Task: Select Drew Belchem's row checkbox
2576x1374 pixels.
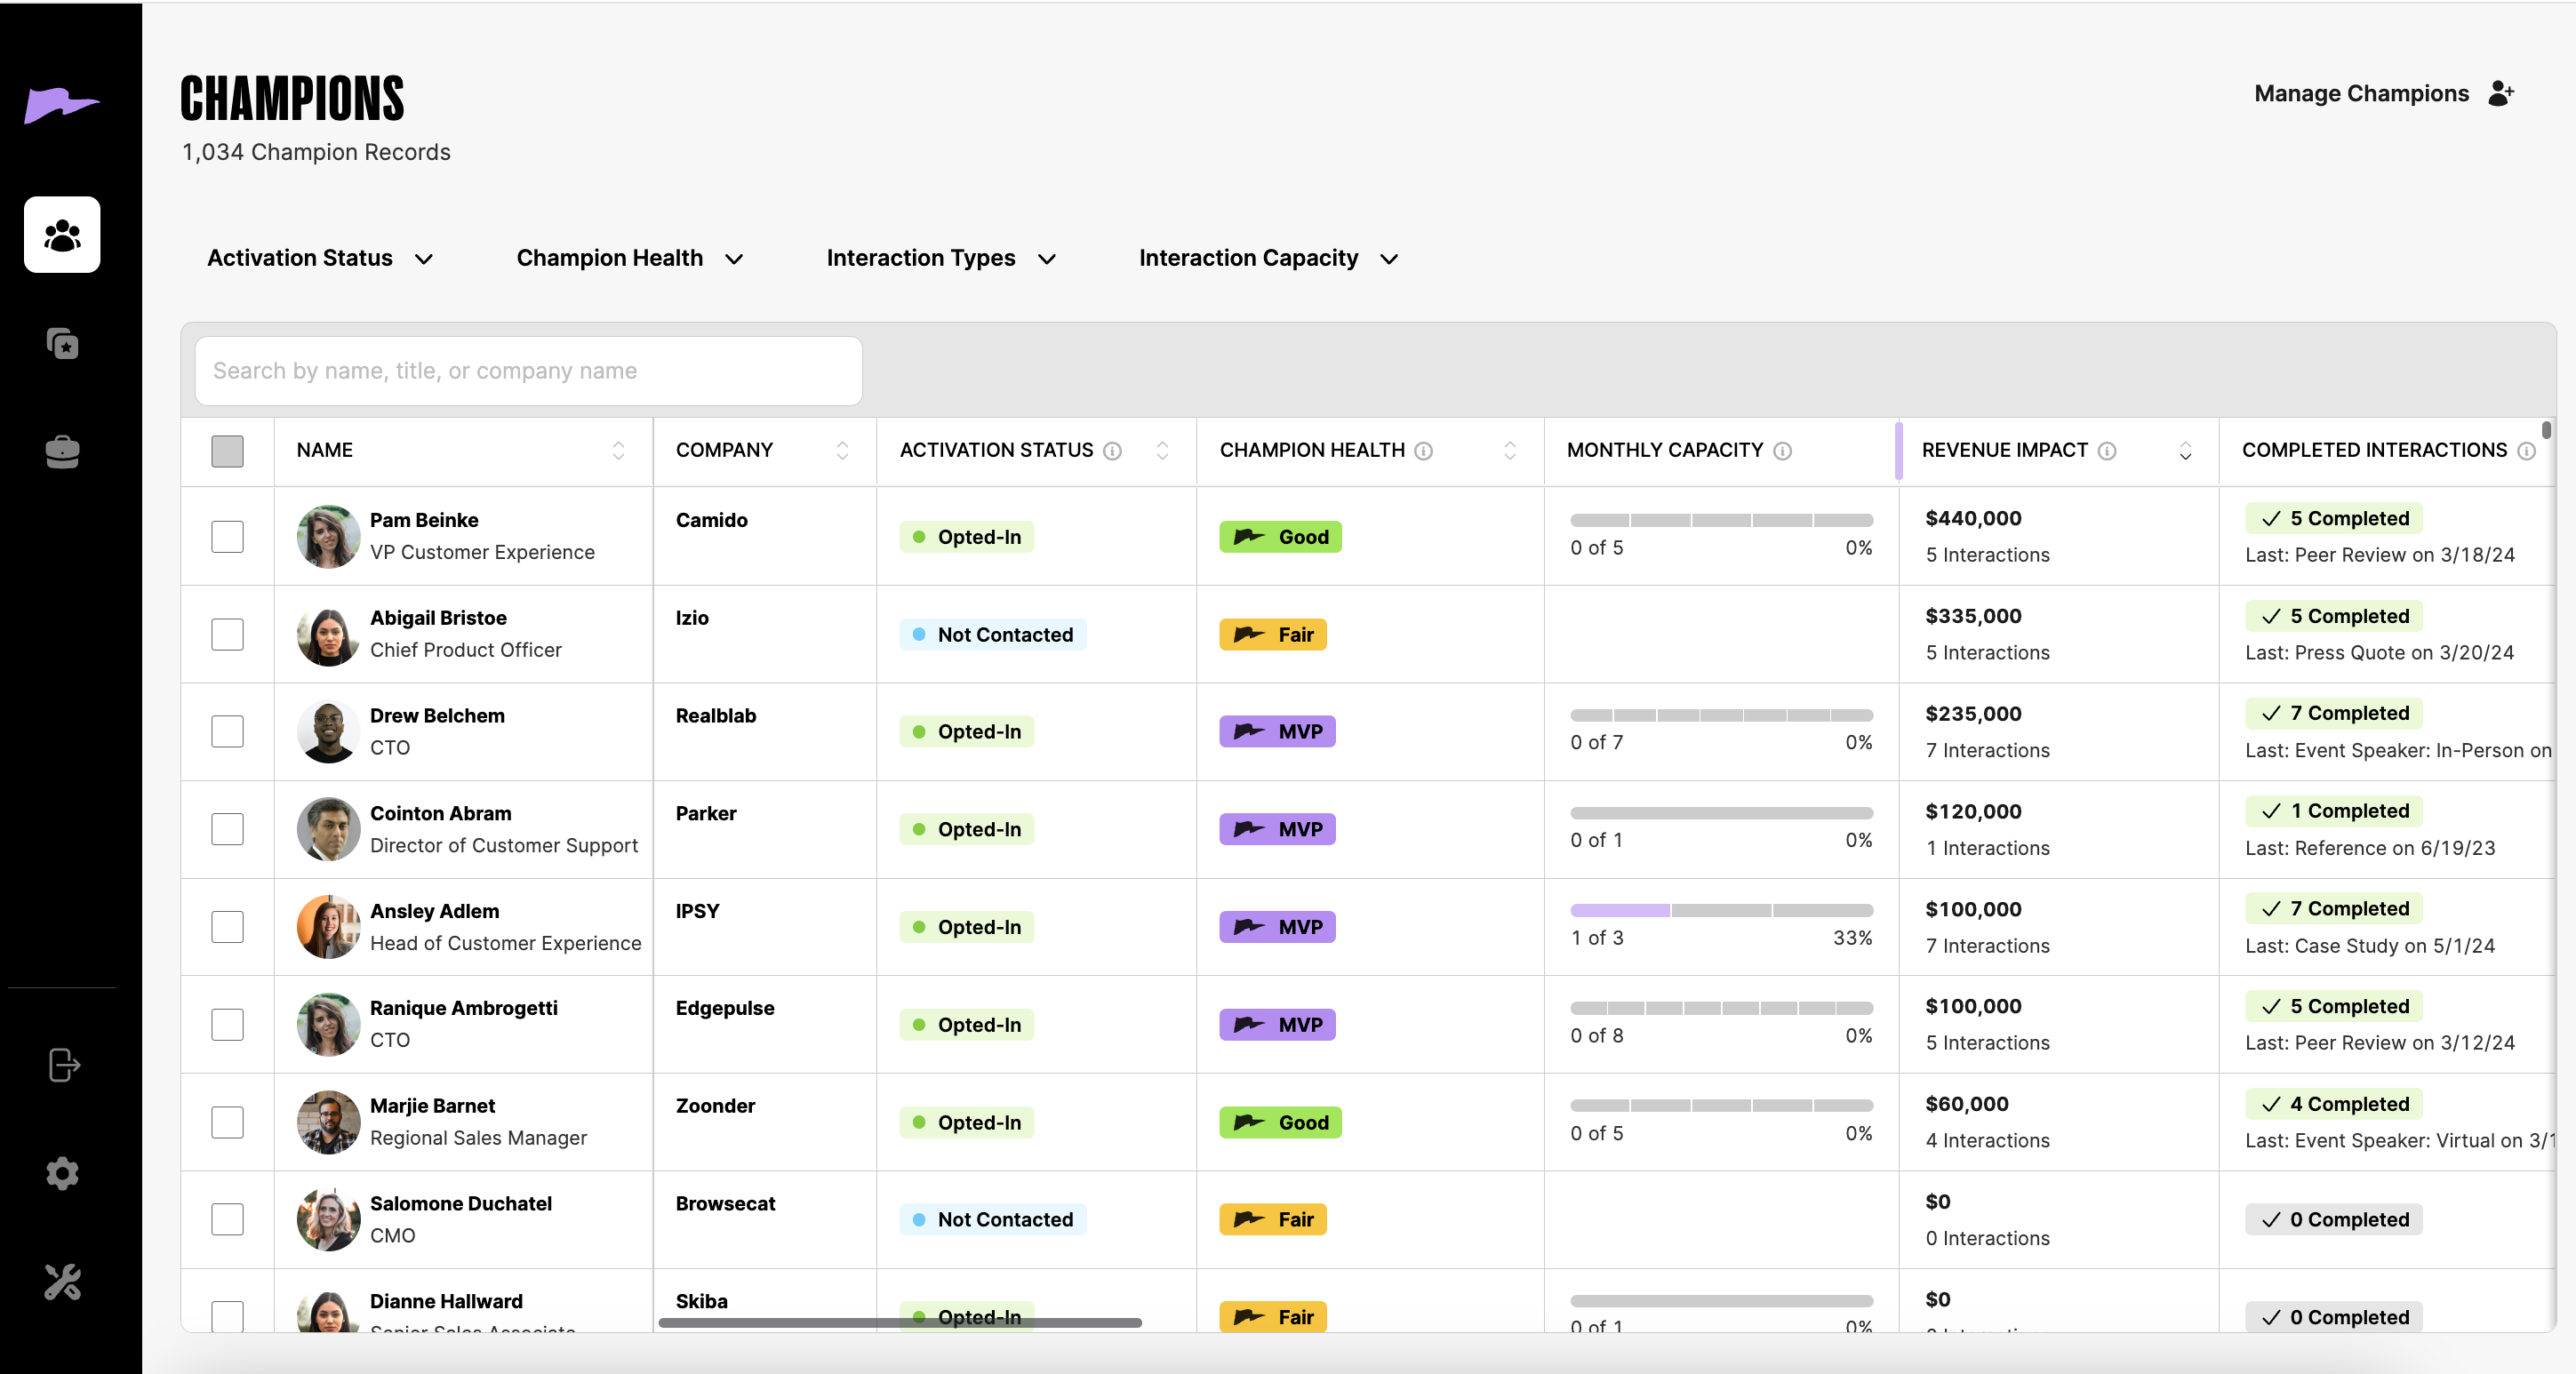Action: tap(227, 732)
